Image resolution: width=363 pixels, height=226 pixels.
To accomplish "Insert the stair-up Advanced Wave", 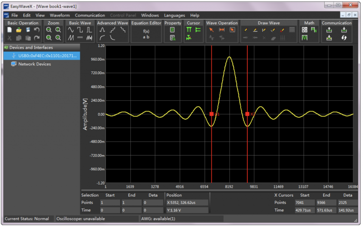I will 112,30.
